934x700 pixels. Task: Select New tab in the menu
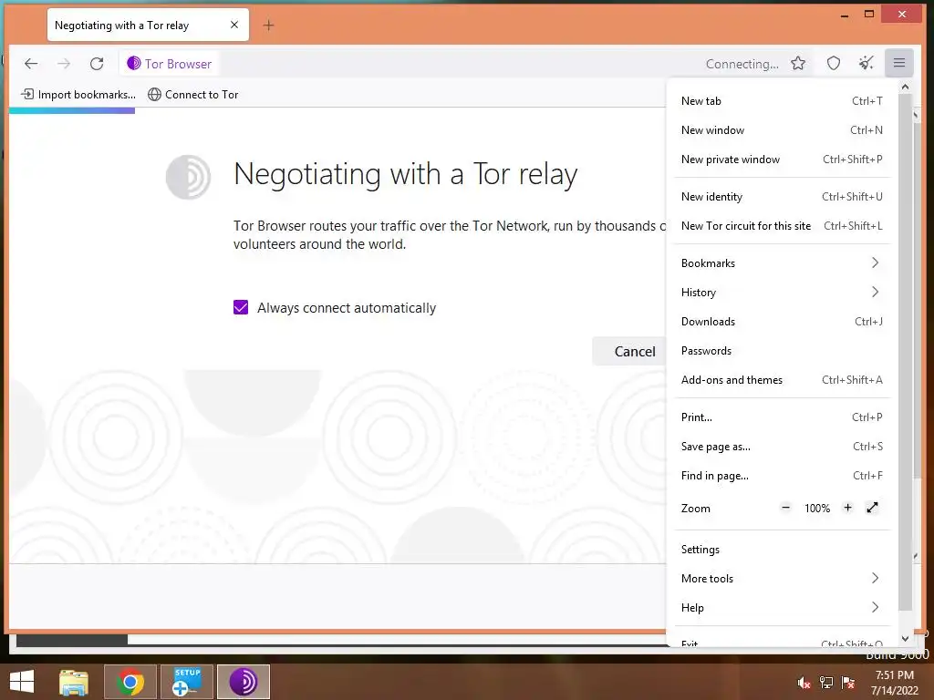[782, 101]
